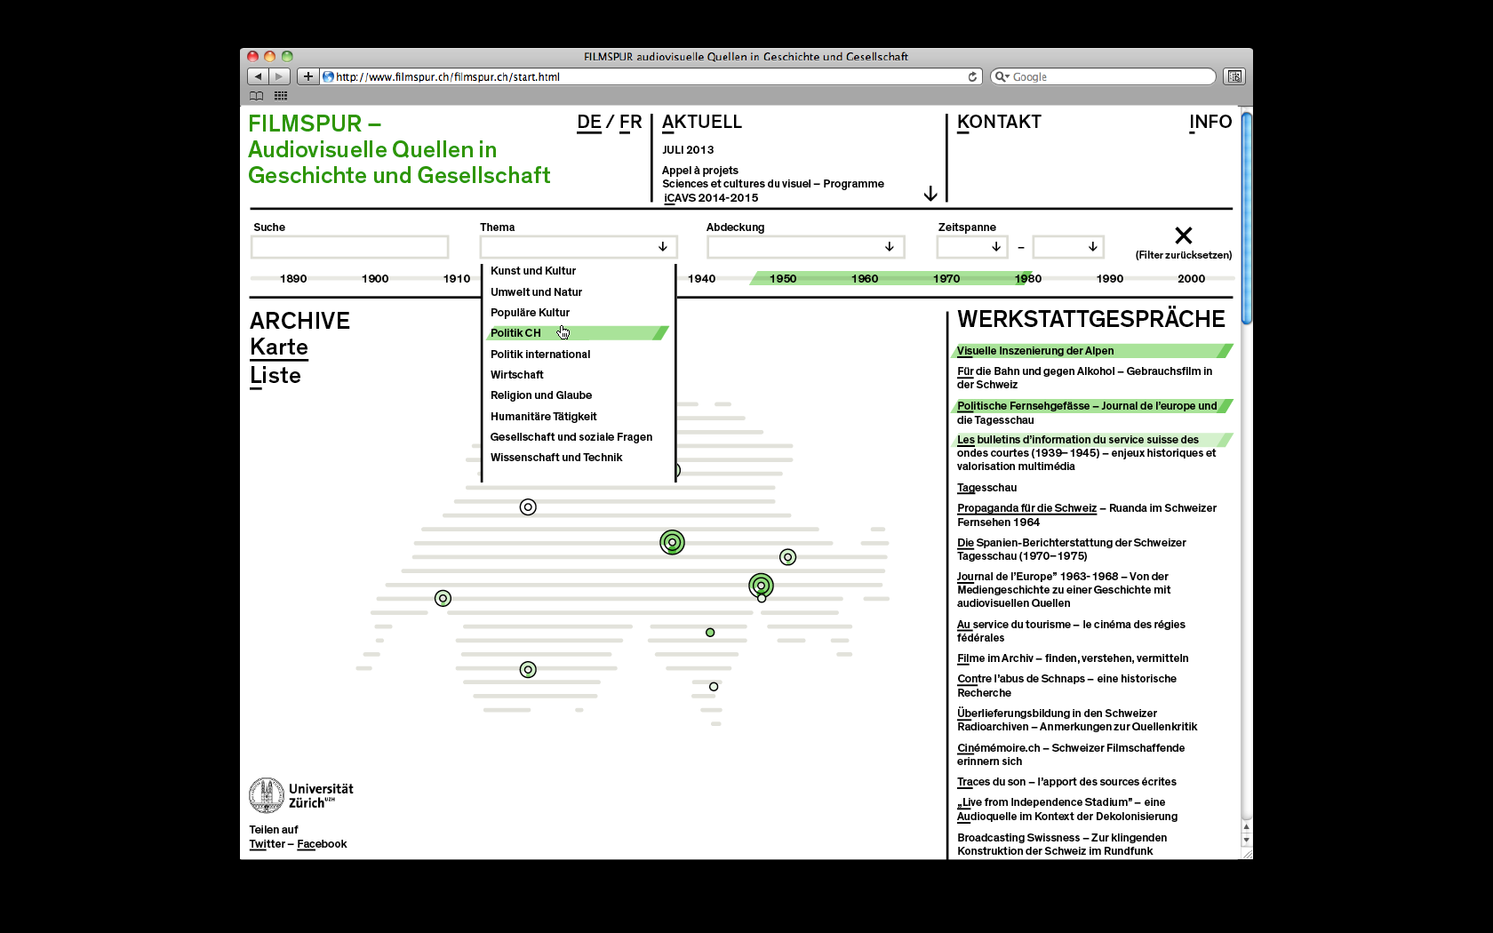Switch language to FR
This screenshot has height=933, width=1493.
point(630,123)
